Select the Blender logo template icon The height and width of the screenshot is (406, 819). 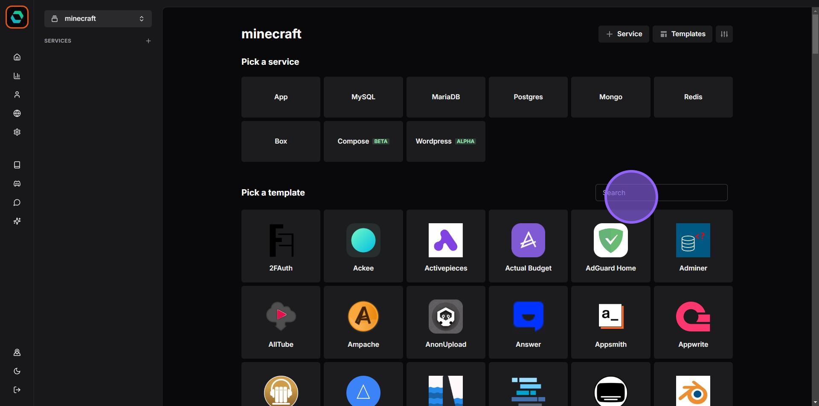(x=693, y=391)
